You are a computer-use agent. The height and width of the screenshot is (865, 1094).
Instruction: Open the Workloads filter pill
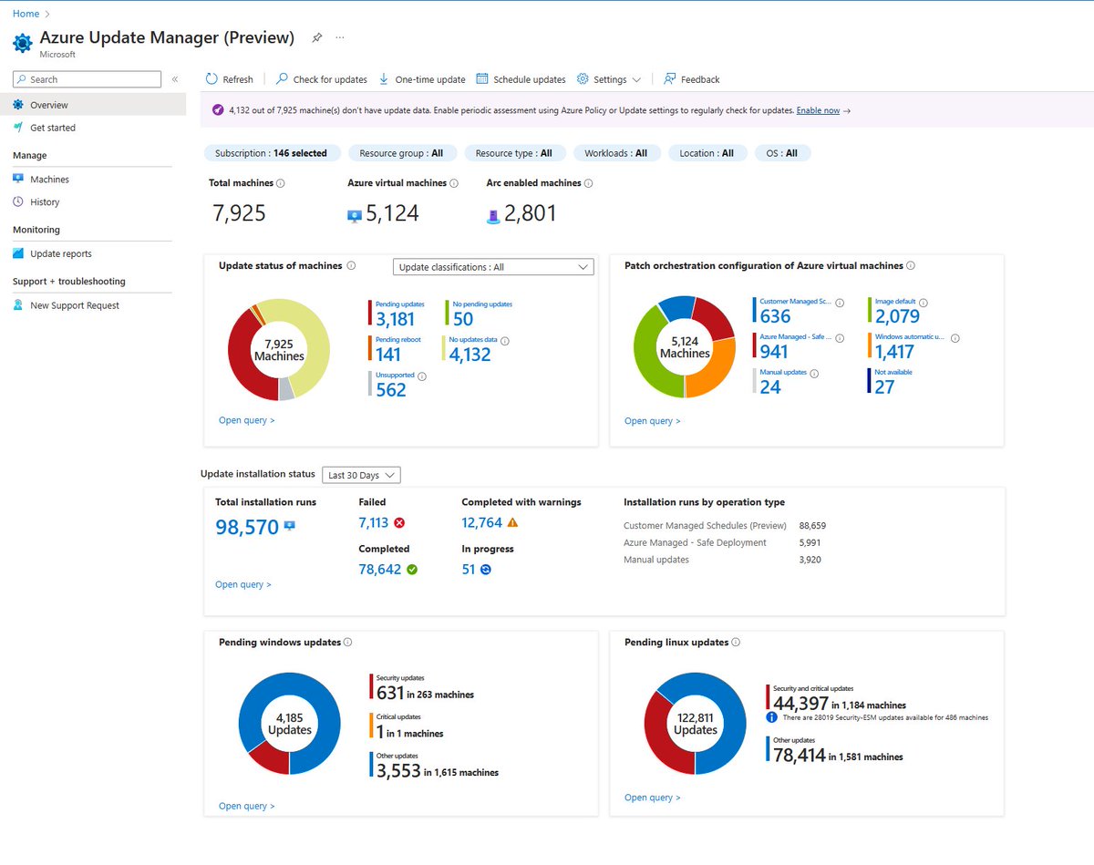[616, 153]
